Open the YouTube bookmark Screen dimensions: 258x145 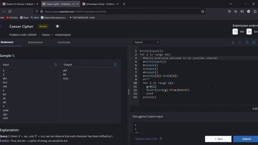click(x=12, y=18)
